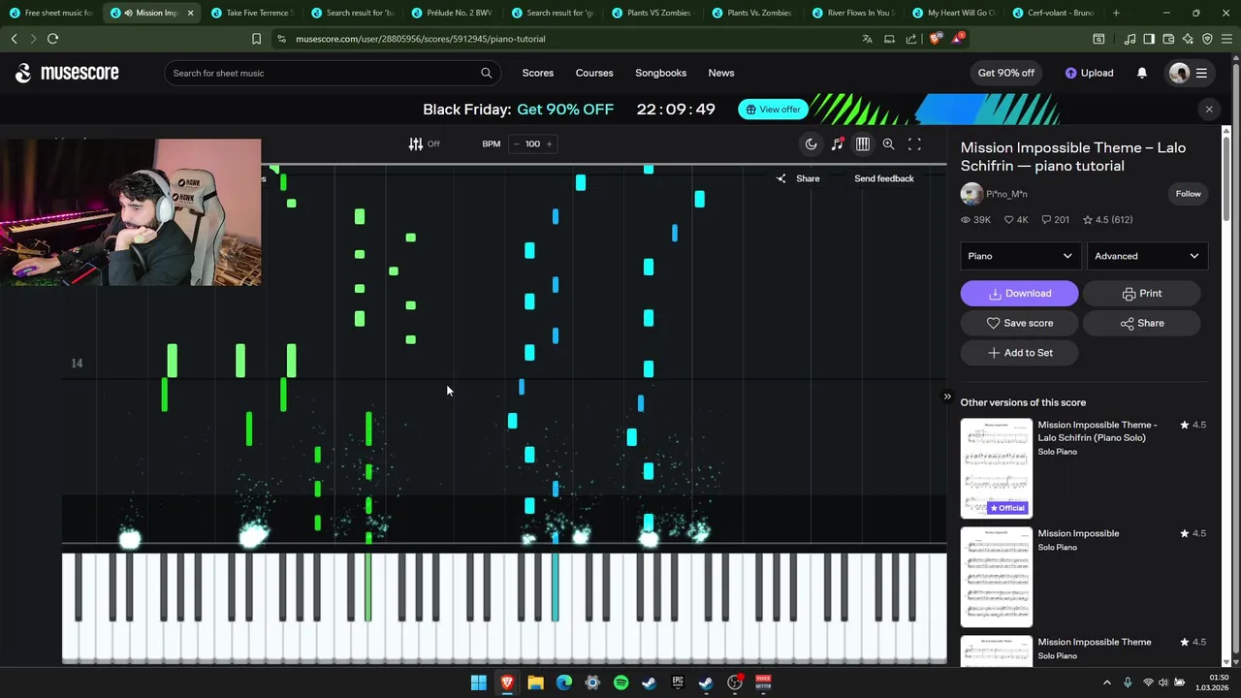Click the 4.5 (612) rating
The height and width of the screenshot is (698, 1241).
click(x=1107, y=220)
